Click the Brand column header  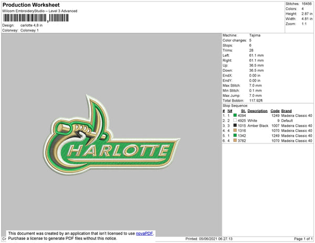coord(286,111)
